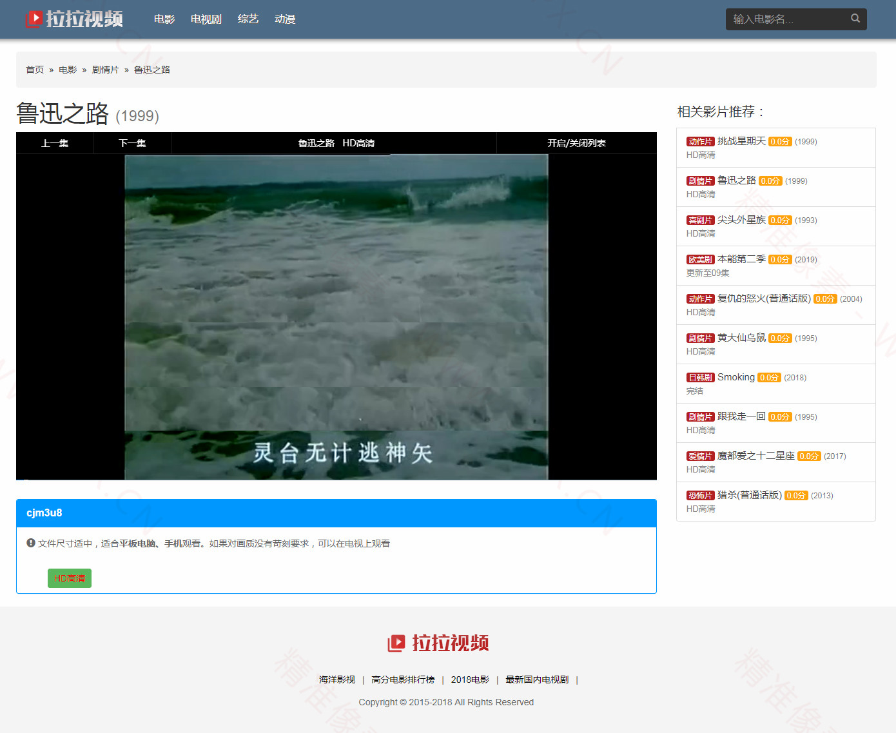The width and height of the screenshot is (896, 733).
Task: Navigate to 首页 via the breadcrumb
Action: click(x=35, y=70)
